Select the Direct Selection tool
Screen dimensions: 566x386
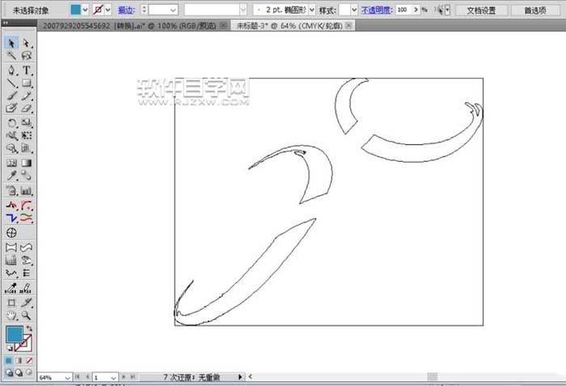point(27,44)
